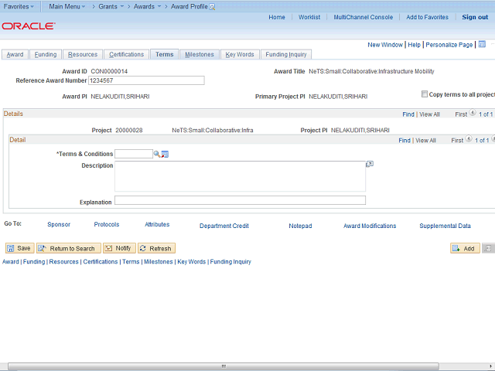Click the Reference Award Number field
Image resolution: width=495 pixels, height=371 pixels.
coord(146,80)
